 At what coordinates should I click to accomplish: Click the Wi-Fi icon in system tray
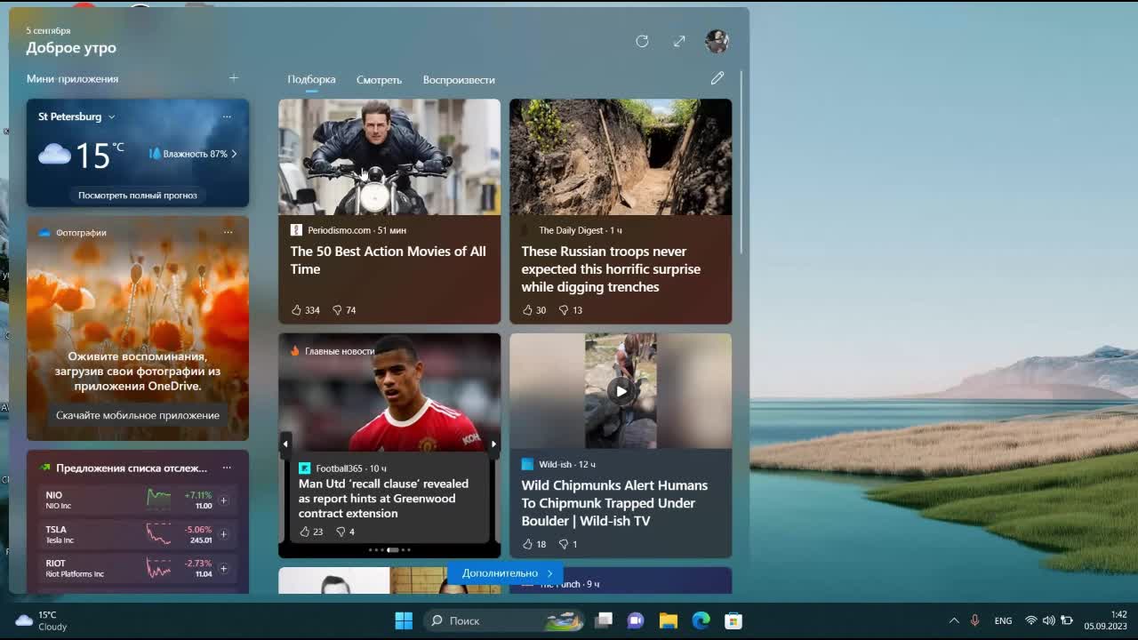tap(1031, 620)
